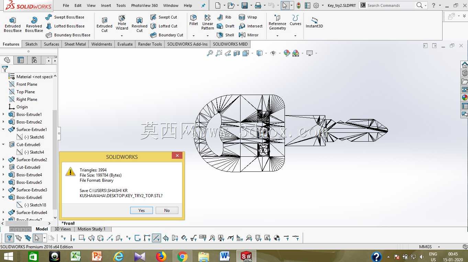Click the feature tree filter field
This screenshot has width=468, height=262.
pyautogui.click(x=29, y=69)
